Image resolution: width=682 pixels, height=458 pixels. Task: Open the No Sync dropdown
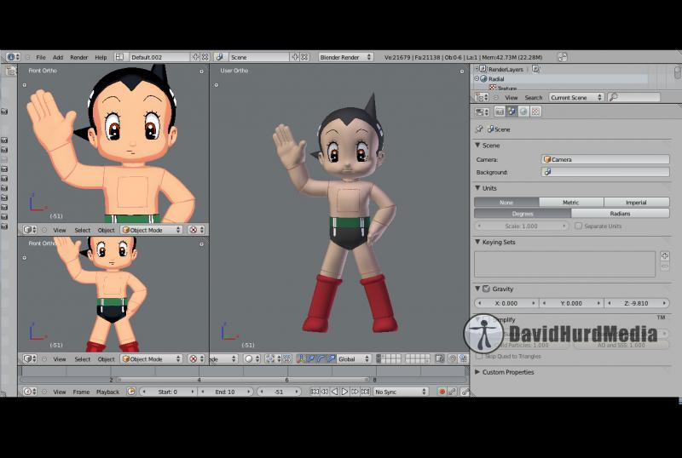click(401, 392)
